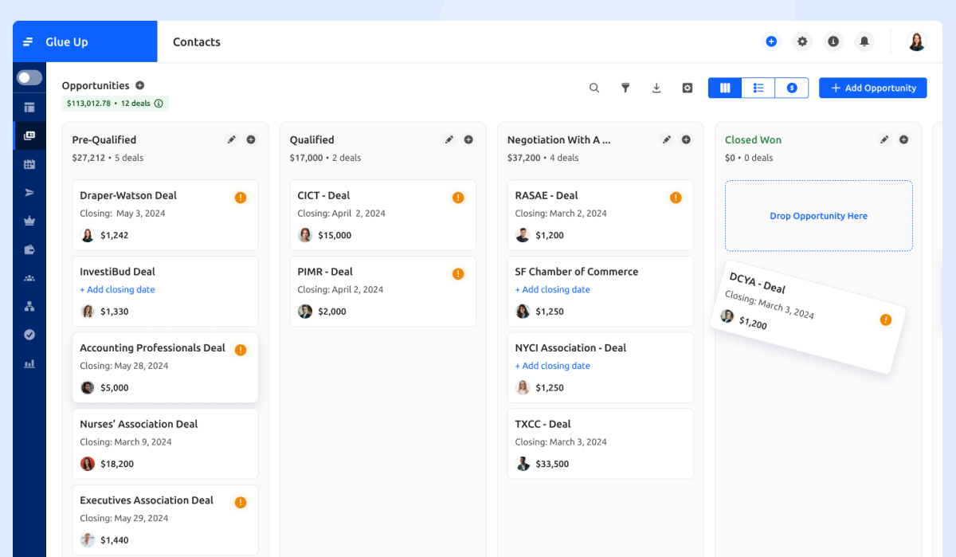
Task: Select the kanban column view toggle
Action: click(x=724, y=88)
